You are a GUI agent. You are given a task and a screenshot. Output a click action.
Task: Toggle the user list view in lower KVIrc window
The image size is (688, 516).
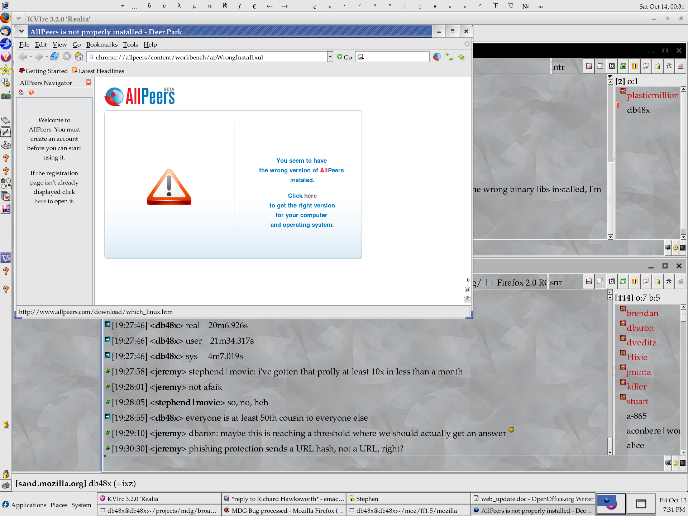[x=600, y=281]
